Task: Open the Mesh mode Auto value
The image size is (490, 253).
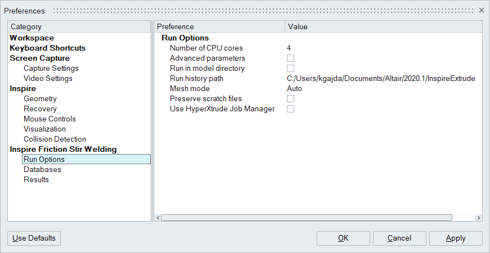Action: [x=294, y=89]
